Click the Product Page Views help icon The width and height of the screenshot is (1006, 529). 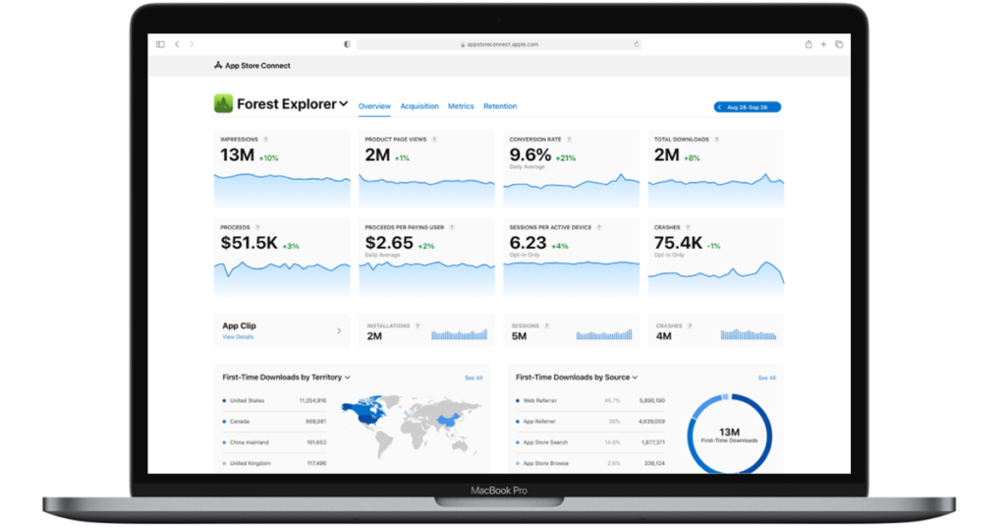(x=434, y=140)
